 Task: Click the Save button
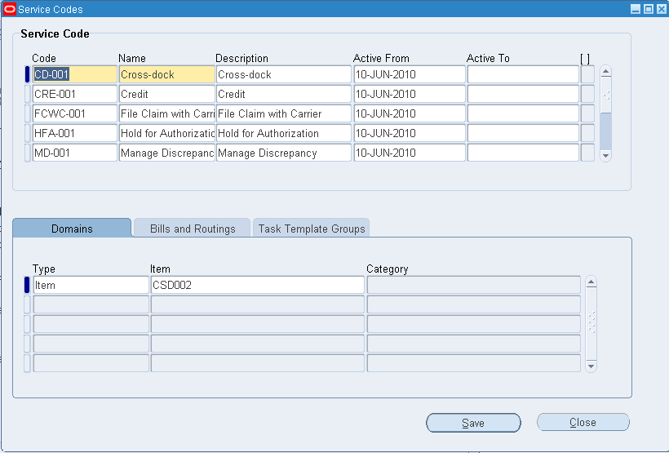473,423
